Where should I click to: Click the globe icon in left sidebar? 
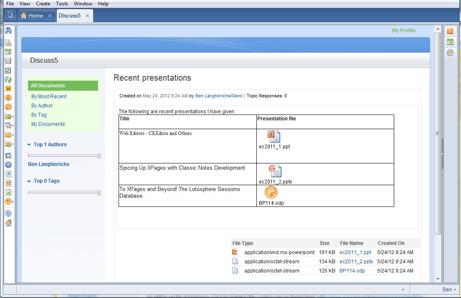8,165
